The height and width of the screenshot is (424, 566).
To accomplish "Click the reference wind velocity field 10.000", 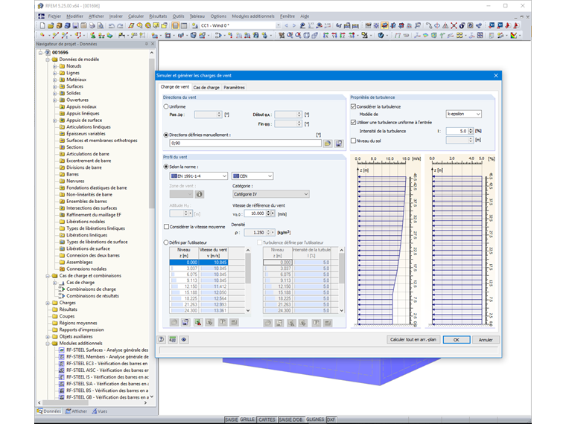I will click(255, 213).
